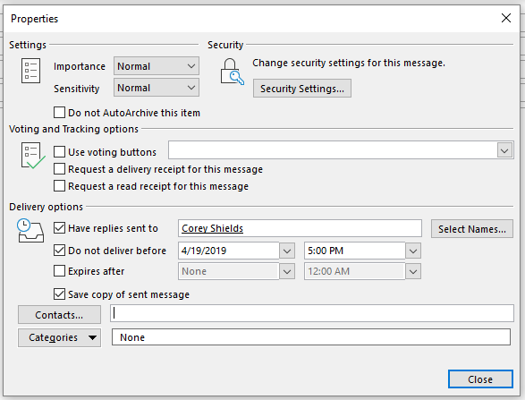
Task: Close the Properties dialog with the X icon
Action: point(506,18)
